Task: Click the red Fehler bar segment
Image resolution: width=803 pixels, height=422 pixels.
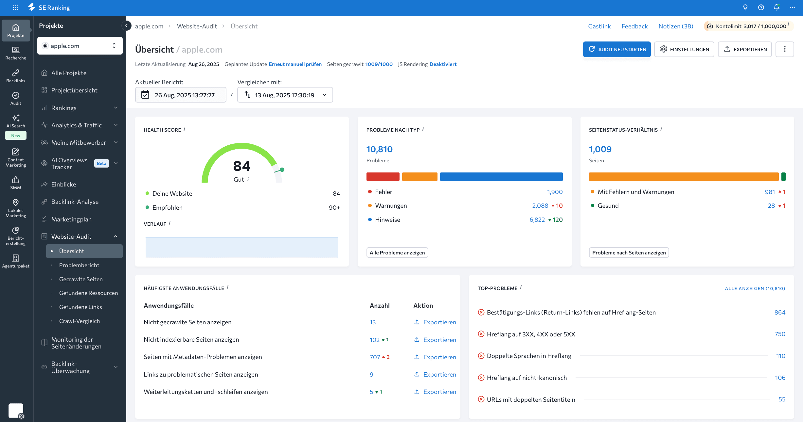Action: [383, 177]
